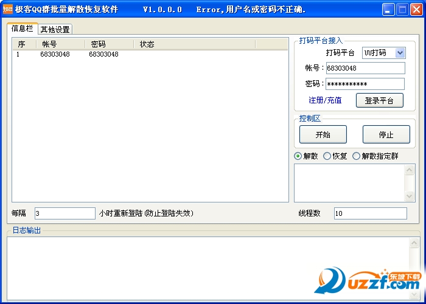Viewport: 426px width, 304px height.
Task: Click the 序 column header
Action: [x=24, y=44]
